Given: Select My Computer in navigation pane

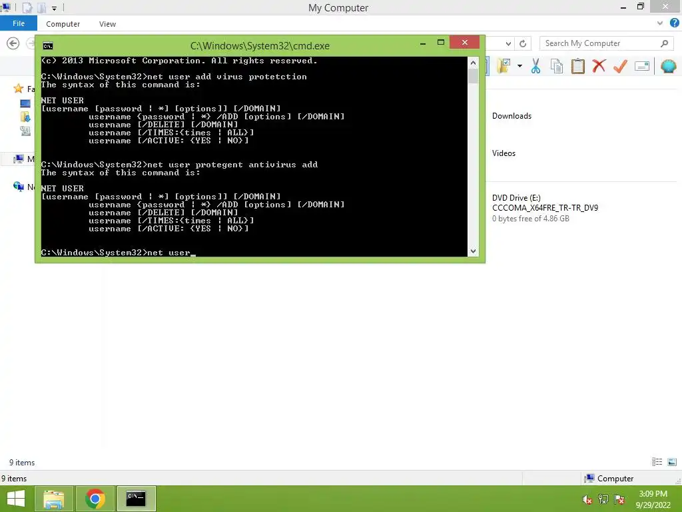Looking at the screenshot, I should point(18,159).
